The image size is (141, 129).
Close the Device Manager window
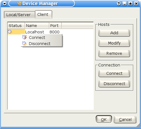click(x=136, y=4)
